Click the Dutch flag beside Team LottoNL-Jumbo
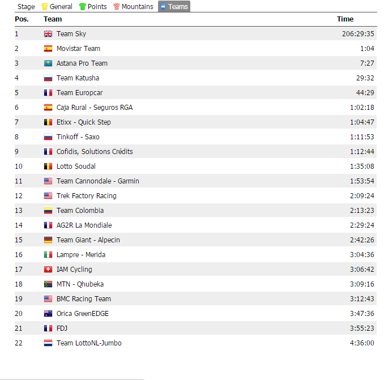Viewport: 384px width, 380px height. click(x=48, y=343)
